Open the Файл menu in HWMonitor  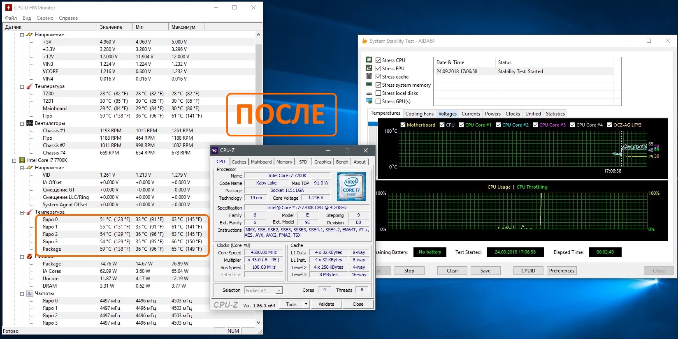click(11, 18)
